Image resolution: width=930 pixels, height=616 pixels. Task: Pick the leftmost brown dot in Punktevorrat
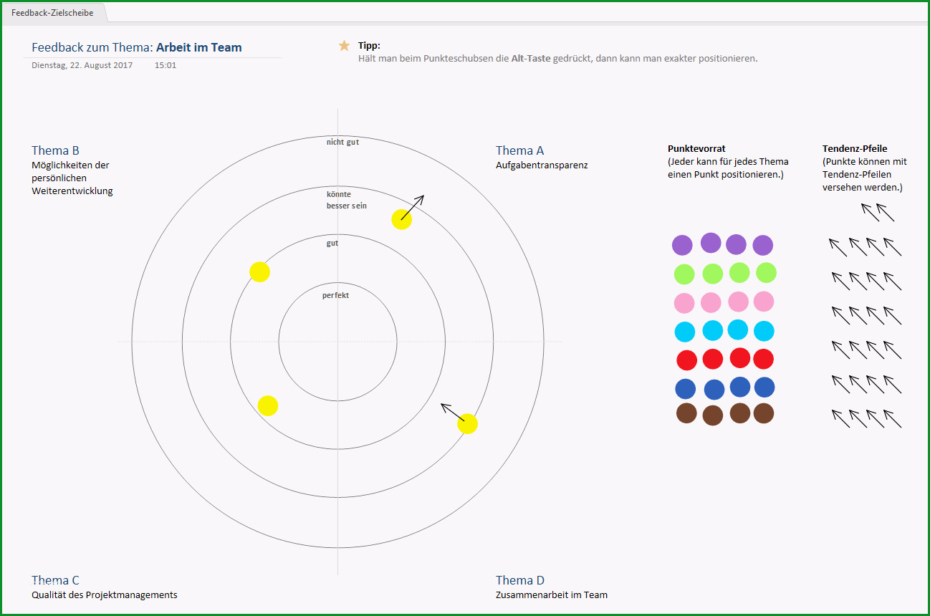[686, 413]
